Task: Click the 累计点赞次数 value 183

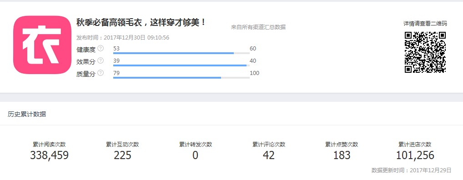Action: click(x=342, y=155)
